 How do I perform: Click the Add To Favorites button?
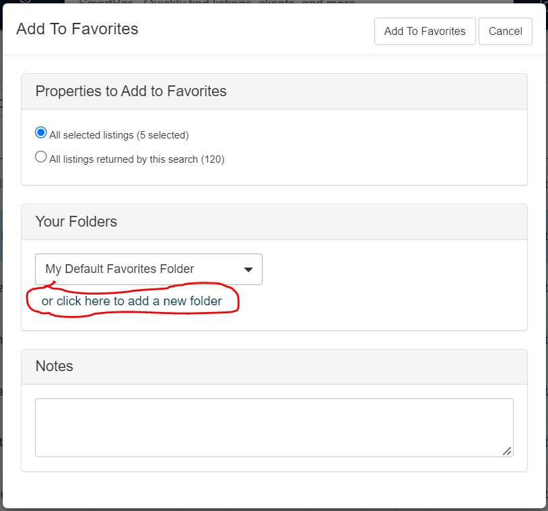point(425,32)
